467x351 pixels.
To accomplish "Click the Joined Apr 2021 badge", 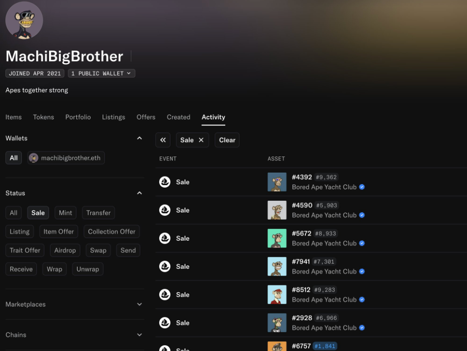I will tap(35, 73).
